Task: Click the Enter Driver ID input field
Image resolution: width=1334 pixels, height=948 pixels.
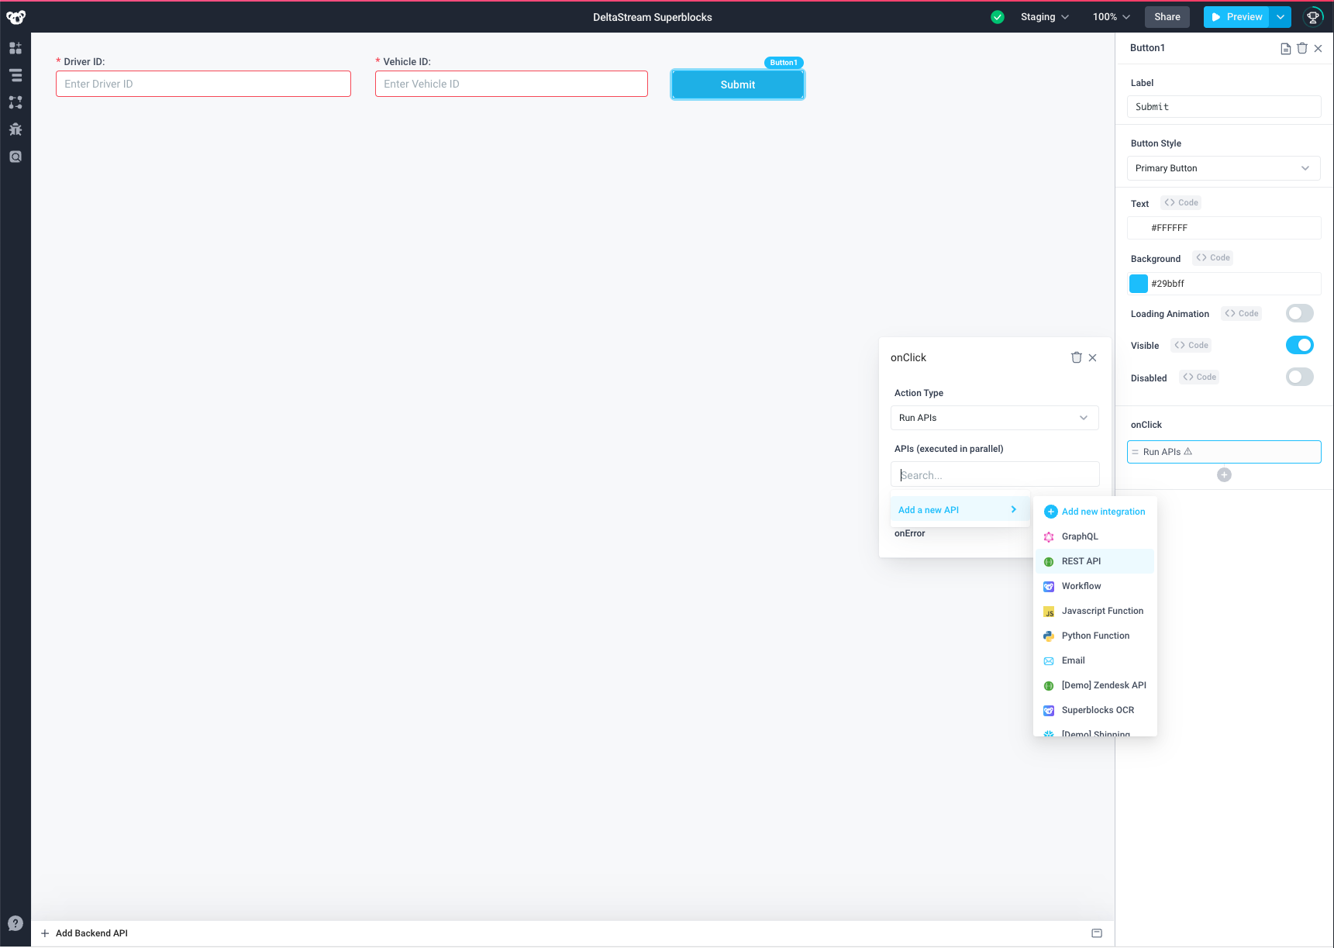Action: click(x=203, y=84)
